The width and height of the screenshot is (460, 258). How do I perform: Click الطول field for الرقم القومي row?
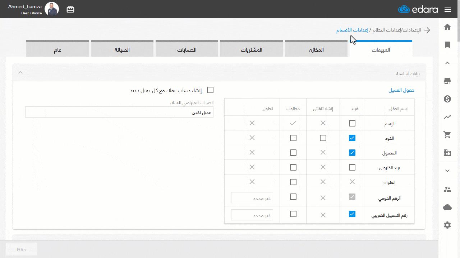pyautogui.click(x=252, y=198)
